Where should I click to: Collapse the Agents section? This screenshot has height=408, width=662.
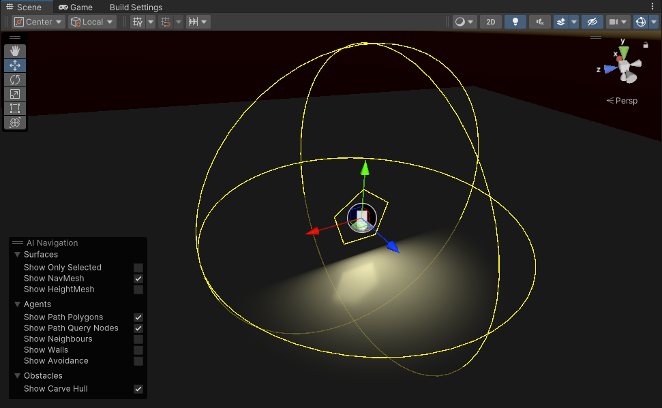click(x=18, y=304)
